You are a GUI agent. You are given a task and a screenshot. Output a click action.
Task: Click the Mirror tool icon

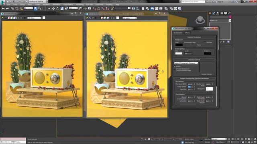tap(133, 8)
